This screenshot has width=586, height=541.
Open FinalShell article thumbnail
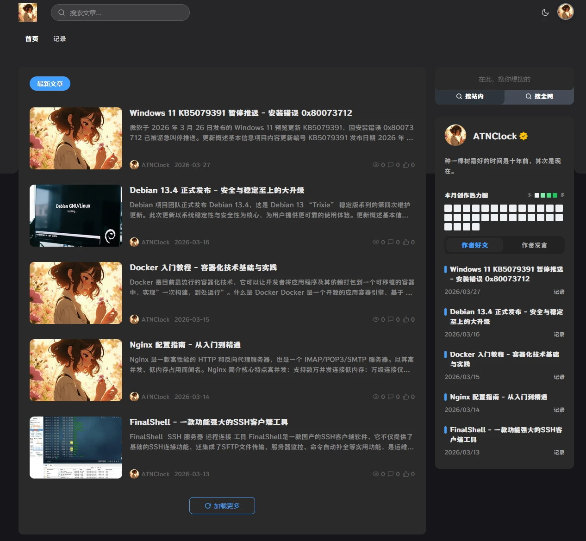(76, 448)
